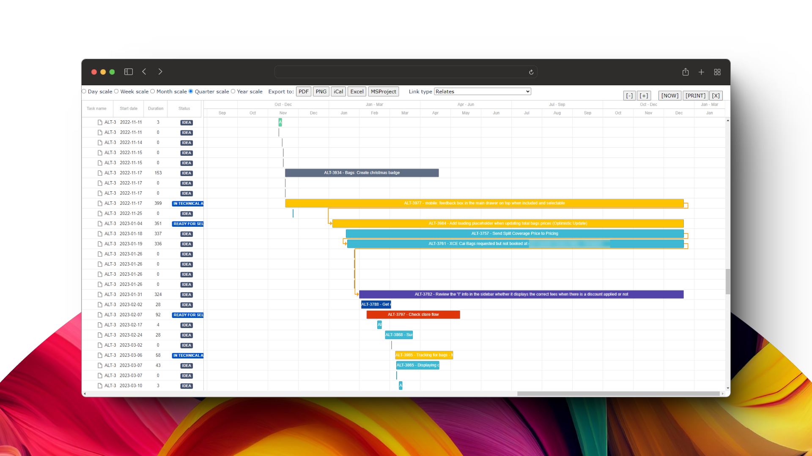This screenshot has height=456, width=812.
Task: Go back with the browser back arrow
Action: (144, 72)
